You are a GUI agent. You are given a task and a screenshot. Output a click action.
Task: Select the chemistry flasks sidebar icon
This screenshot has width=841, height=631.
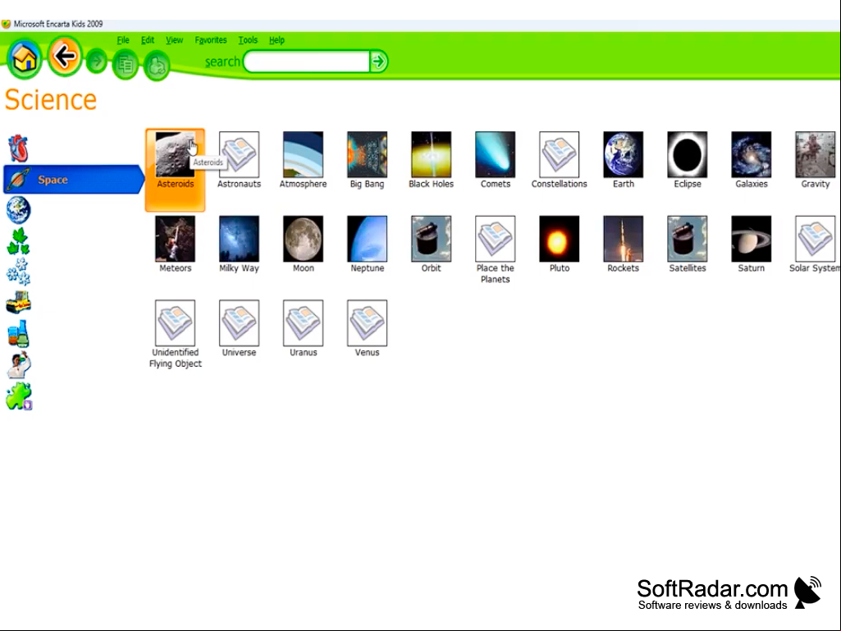point(18,333)
